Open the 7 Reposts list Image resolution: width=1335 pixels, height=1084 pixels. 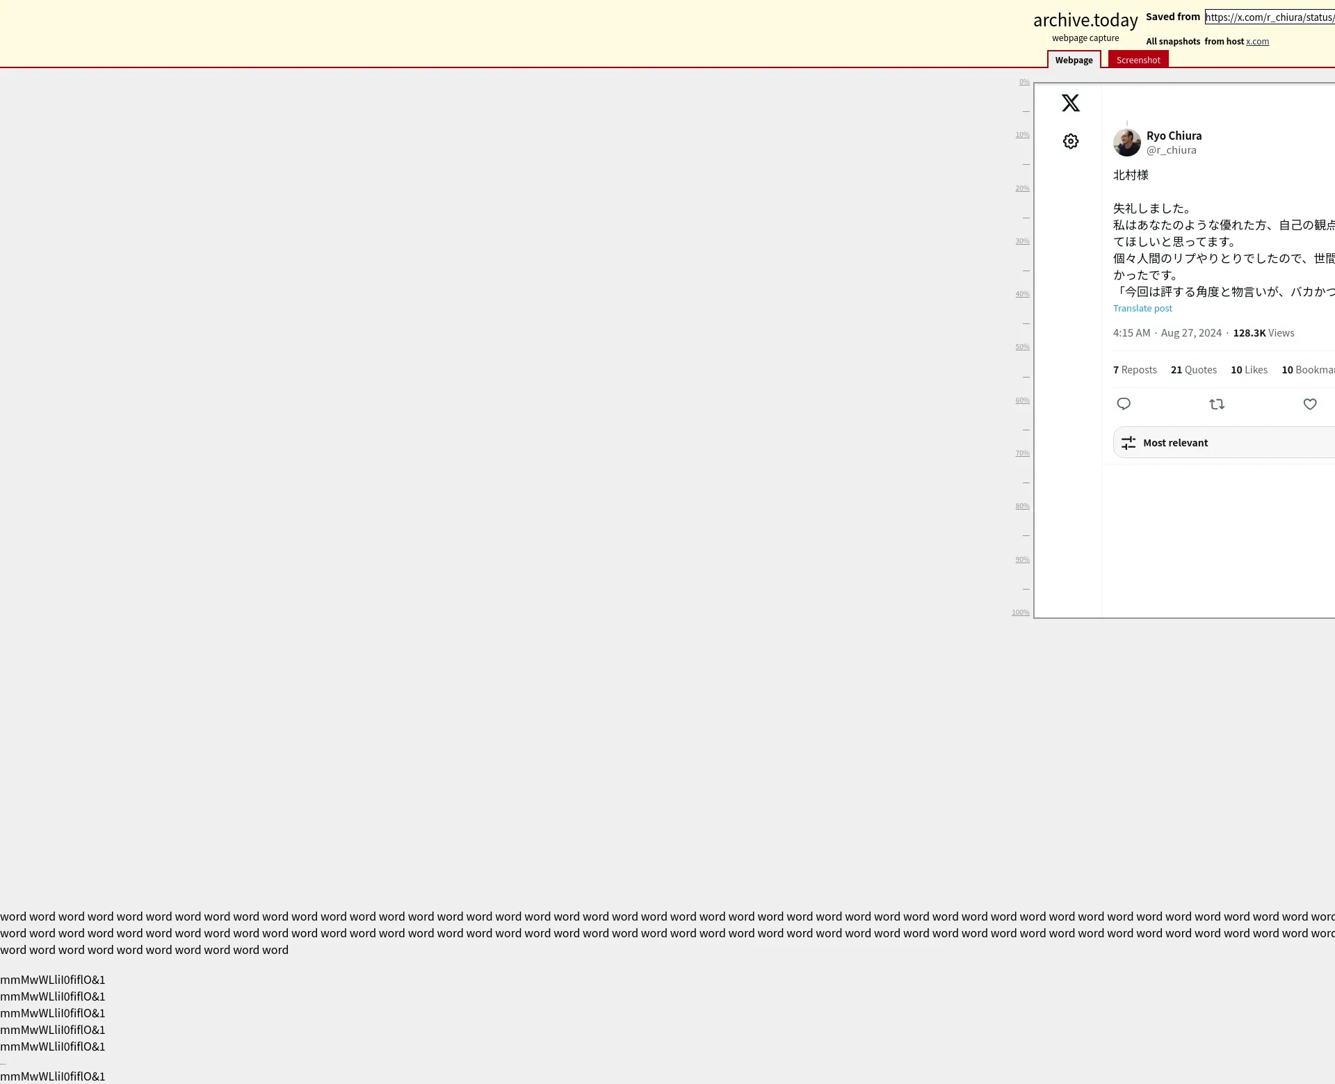coord(1134,370)
